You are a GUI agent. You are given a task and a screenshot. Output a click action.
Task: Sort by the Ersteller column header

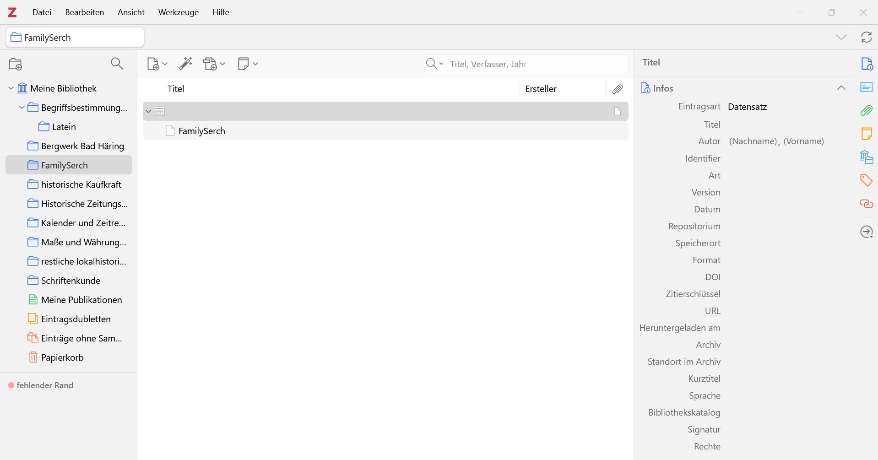pyautogui.click(x=541, y=89)
